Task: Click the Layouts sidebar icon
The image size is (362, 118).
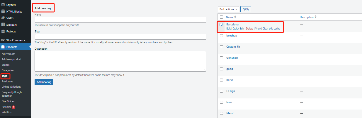Action: point(3,5)
